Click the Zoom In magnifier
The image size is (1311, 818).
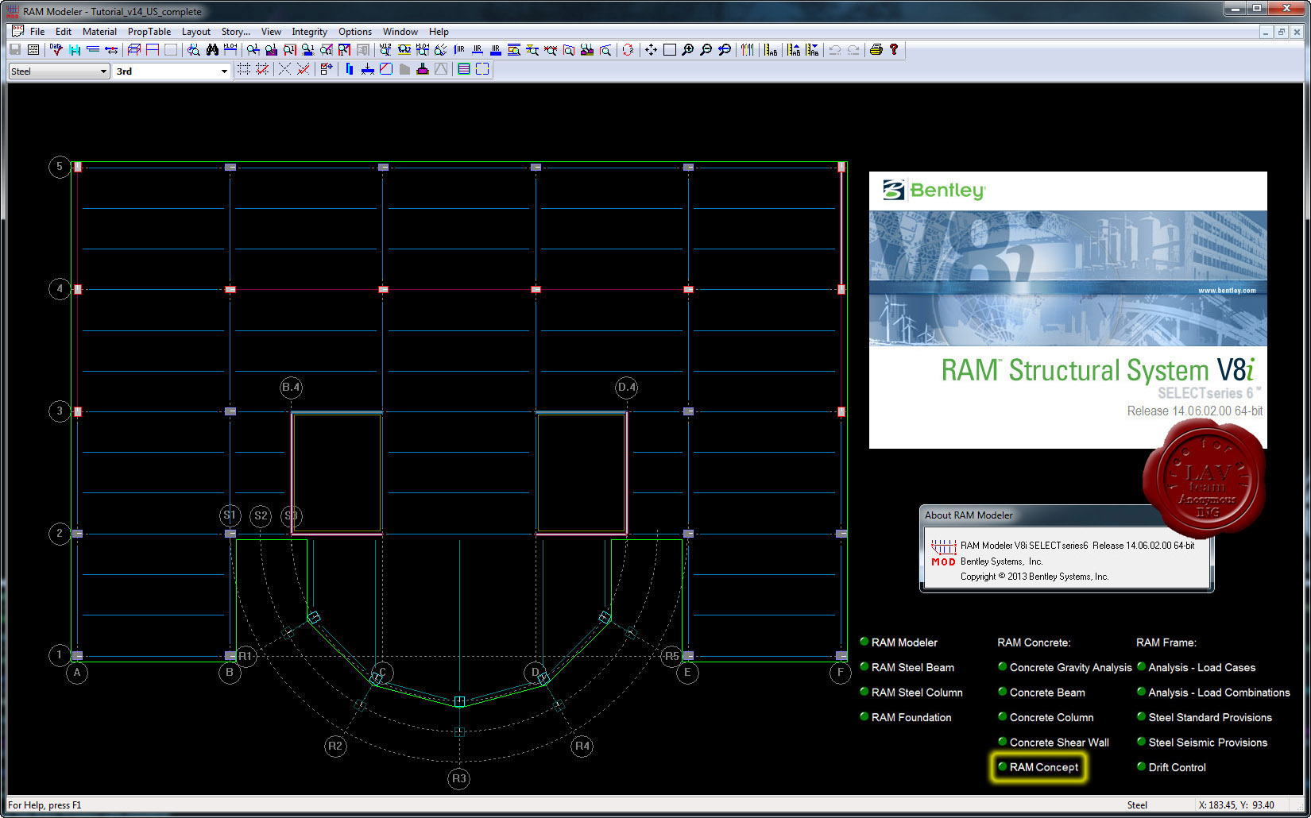coord(687,49)
